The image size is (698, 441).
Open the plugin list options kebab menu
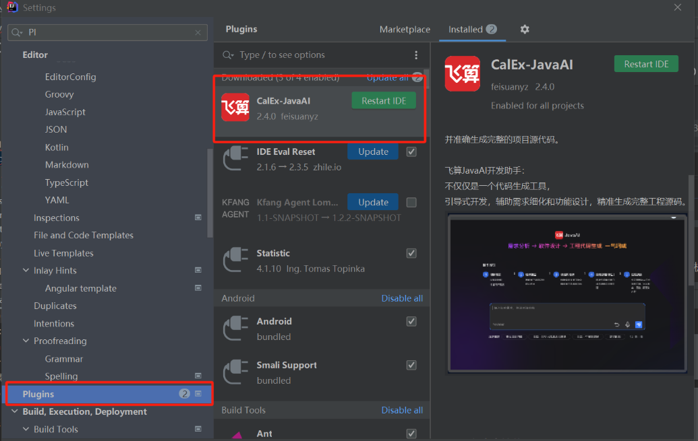coord(416,55)
